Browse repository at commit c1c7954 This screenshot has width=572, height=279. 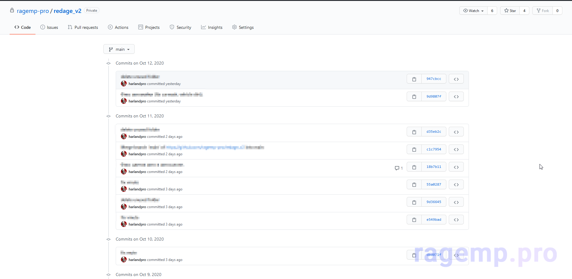(456, 150)
